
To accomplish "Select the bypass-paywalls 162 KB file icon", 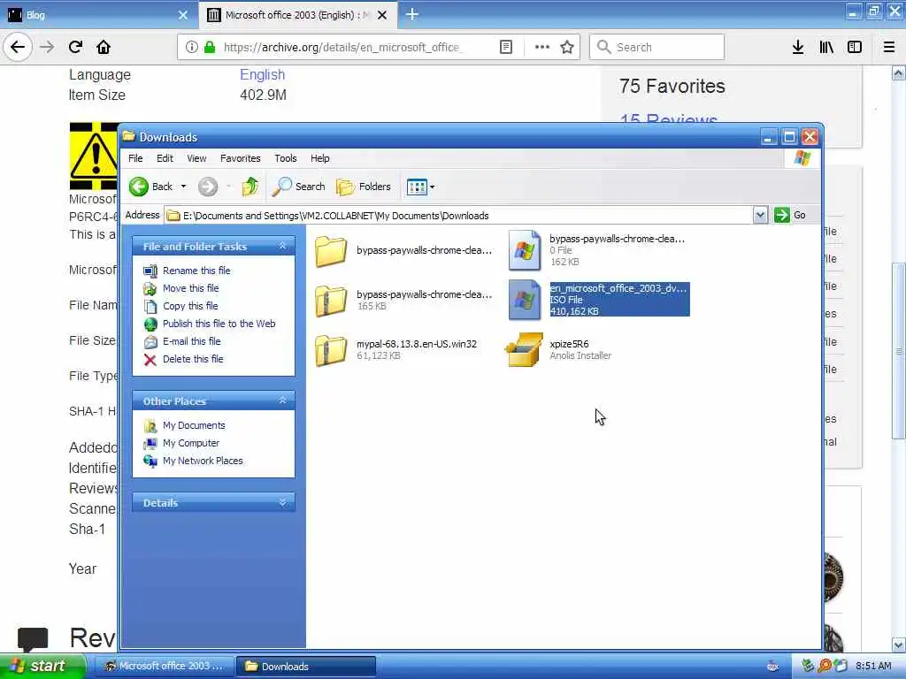I will pos(525,250).
